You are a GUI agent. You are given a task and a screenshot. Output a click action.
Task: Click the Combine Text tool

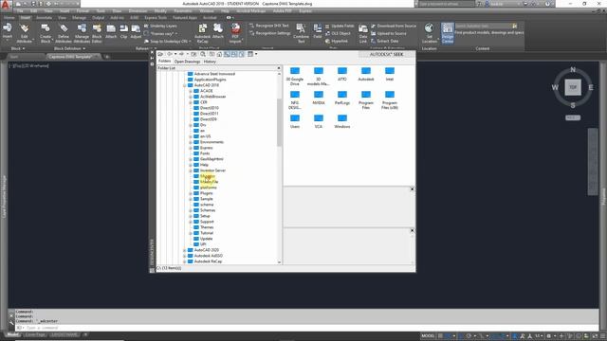pyautogui.click(x=301, y=33)
